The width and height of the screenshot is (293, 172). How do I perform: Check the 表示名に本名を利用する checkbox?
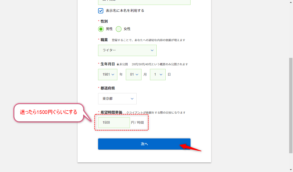101,11
